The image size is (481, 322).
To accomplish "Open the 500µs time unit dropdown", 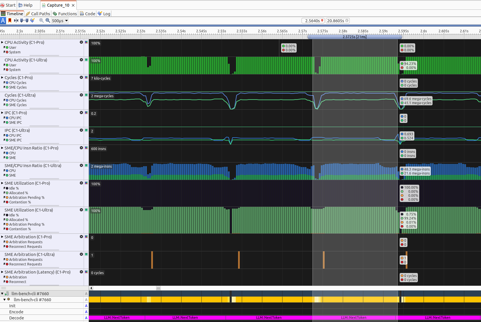I will point(60,21).
